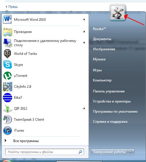Image resolution: width=146 pixels, height=162 pixels.
Task: Launch the World of Tanks icon
Action: click(8, 53)
